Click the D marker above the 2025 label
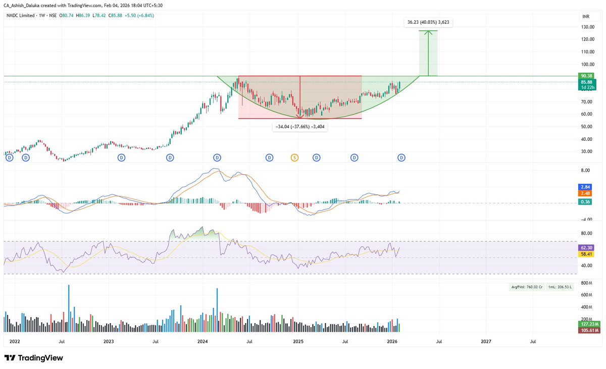 tap(317, 157)
